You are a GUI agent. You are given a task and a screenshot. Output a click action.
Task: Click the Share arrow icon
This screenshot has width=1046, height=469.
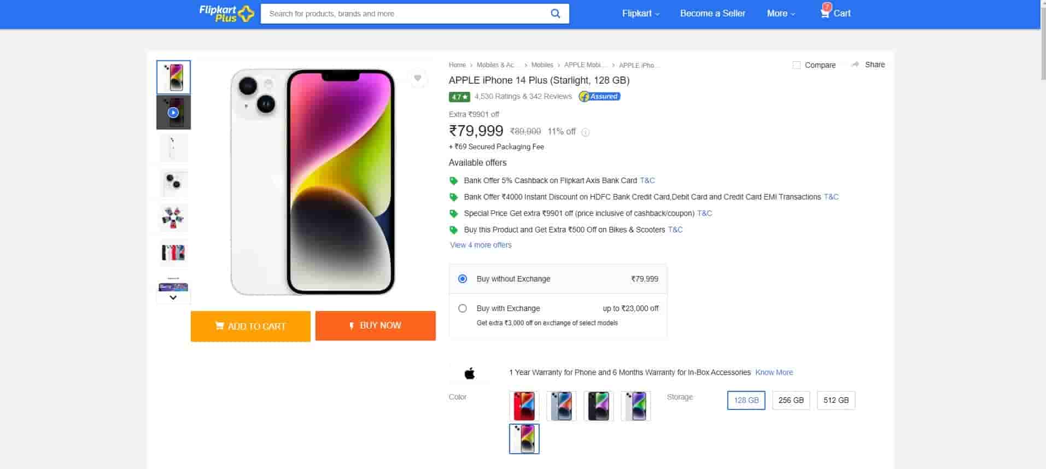click(x=855, y=65)
